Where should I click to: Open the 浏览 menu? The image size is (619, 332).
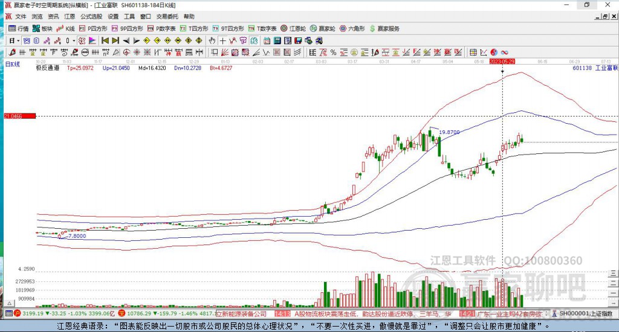click(37, 16)
